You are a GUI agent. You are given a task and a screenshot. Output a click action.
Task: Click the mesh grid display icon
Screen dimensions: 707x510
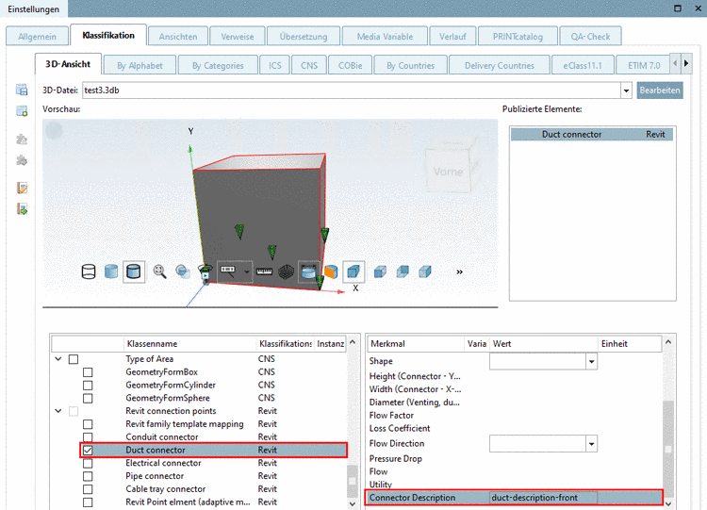(x=286, y=271)
